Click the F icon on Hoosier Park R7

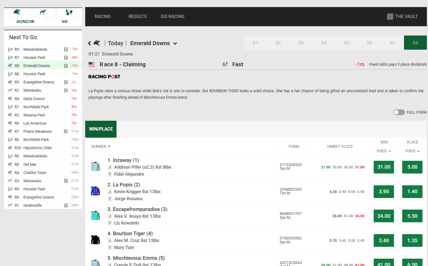(x=66, y=58)
